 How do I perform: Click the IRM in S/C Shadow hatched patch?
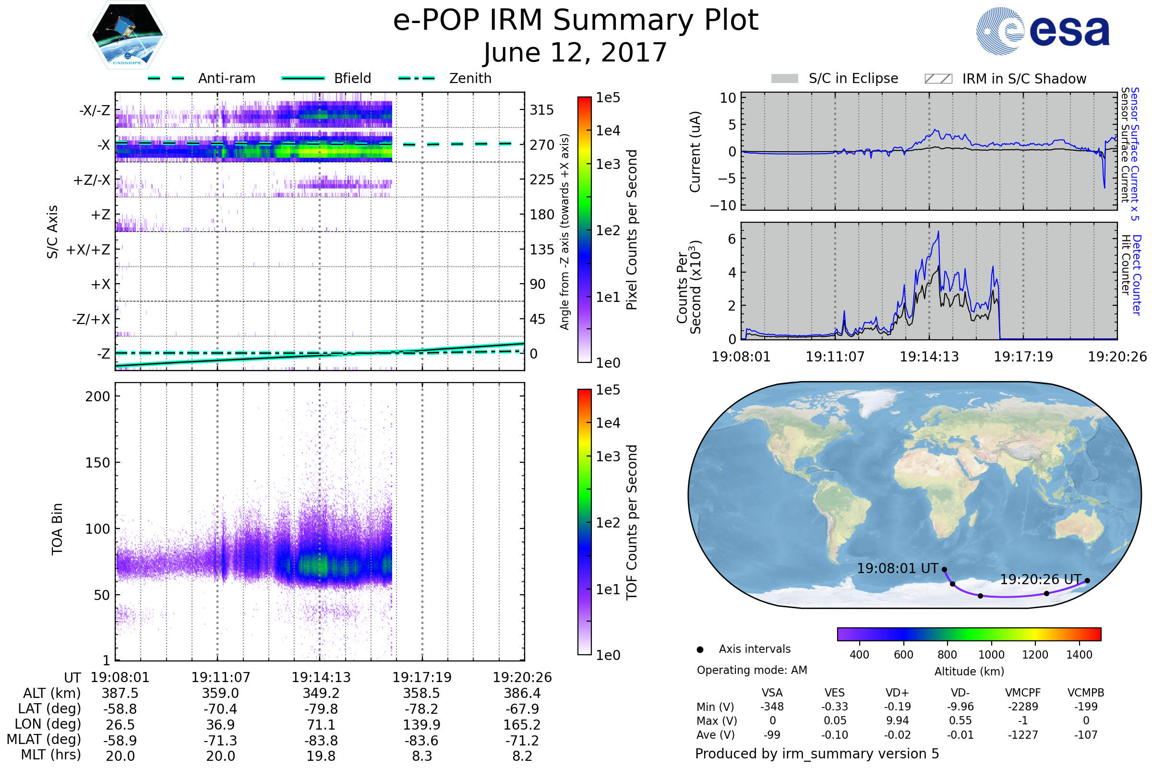[938, 79]
